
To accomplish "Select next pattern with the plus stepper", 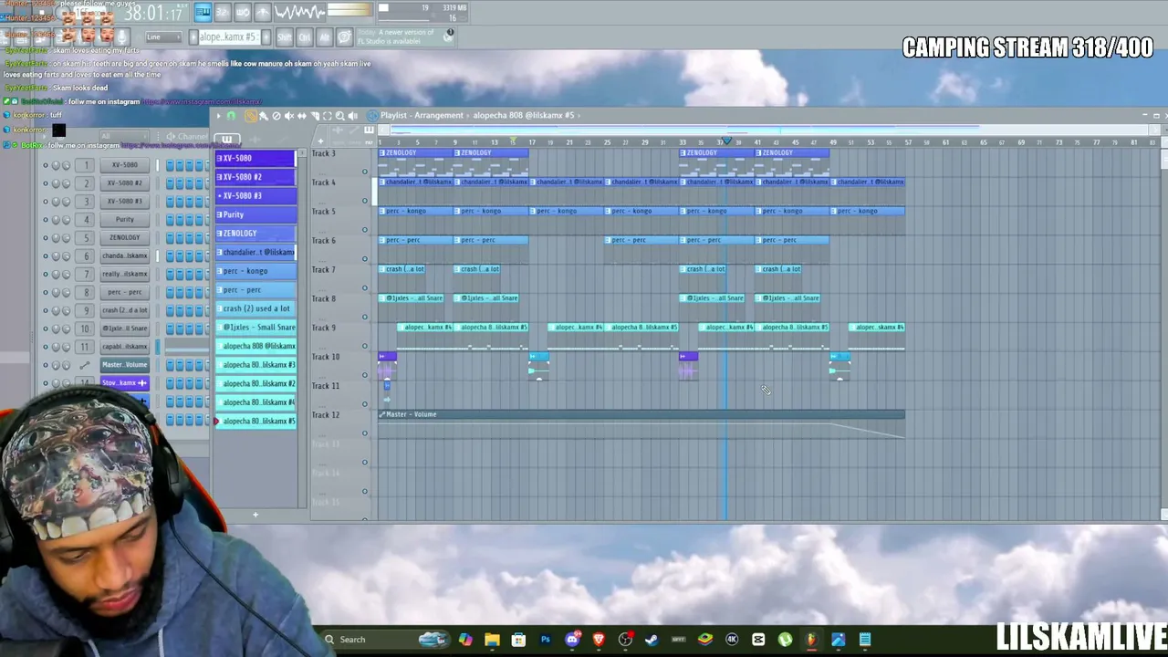I will (266, 37).
